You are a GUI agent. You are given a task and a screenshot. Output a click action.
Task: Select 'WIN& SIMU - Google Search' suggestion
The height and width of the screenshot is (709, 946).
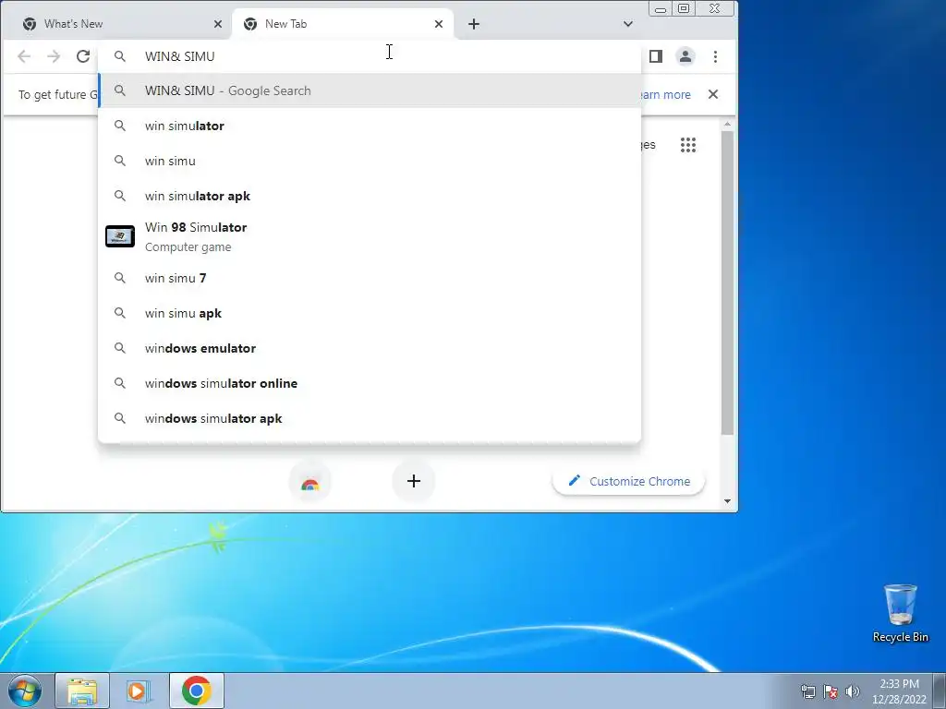click(370, 90)
